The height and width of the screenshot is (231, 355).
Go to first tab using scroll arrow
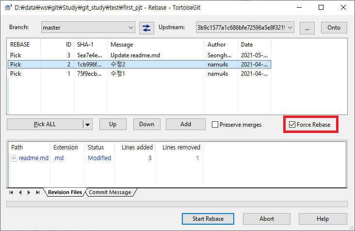12,193
